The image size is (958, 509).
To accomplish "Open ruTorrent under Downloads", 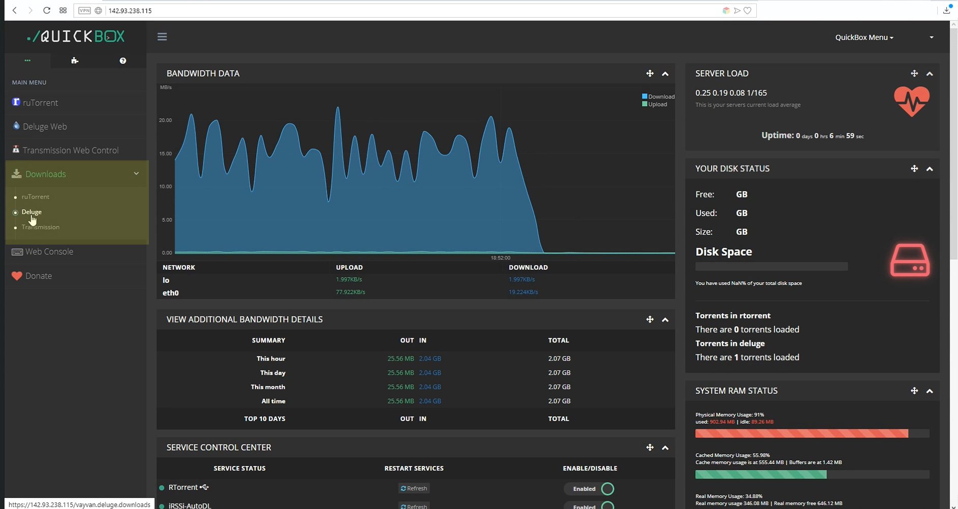I will [35, 196].
